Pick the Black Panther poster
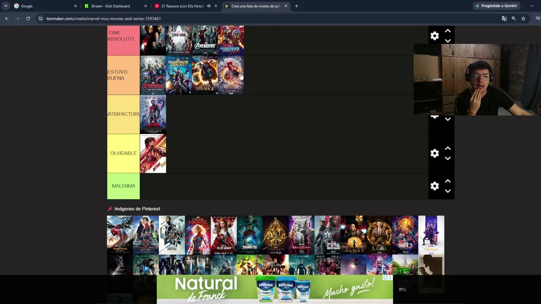The width and height of the screenshot is (541, 304). click(172, 235)
